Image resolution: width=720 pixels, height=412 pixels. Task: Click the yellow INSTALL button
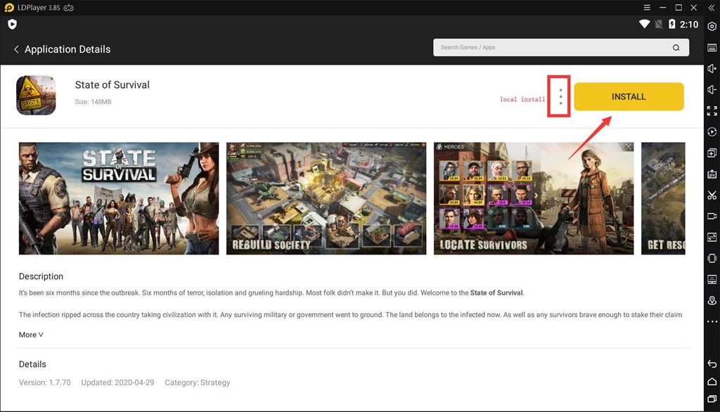tap(629, 96)
